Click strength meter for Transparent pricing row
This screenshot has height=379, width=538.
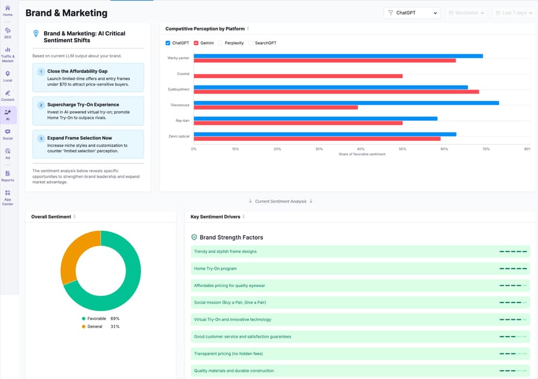[513, 354]
